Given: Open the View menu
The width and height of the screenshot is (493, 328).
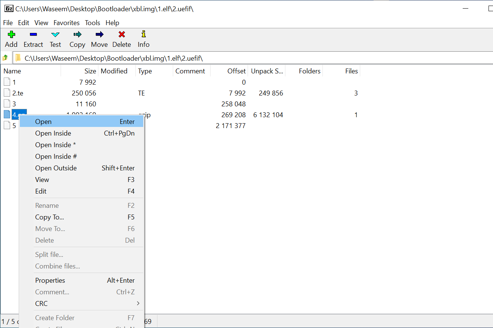Looking at the screenshot, I should (42, 23).
